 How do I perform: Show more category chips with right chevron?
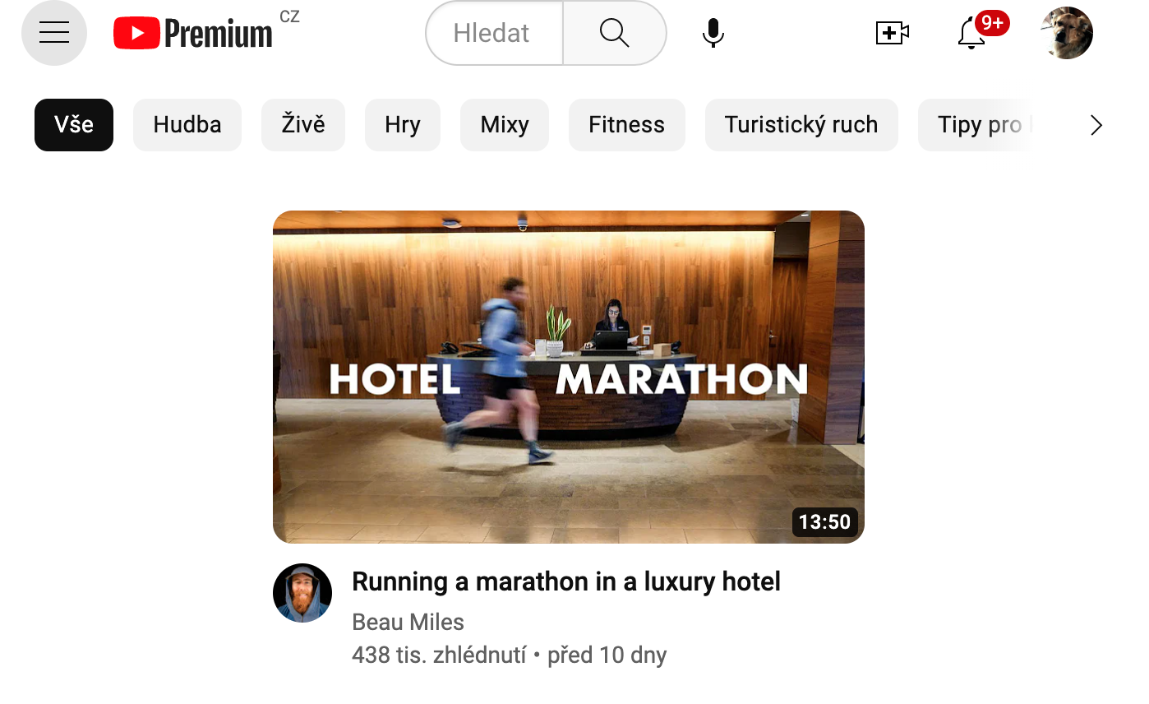[x=1096, y=125]
